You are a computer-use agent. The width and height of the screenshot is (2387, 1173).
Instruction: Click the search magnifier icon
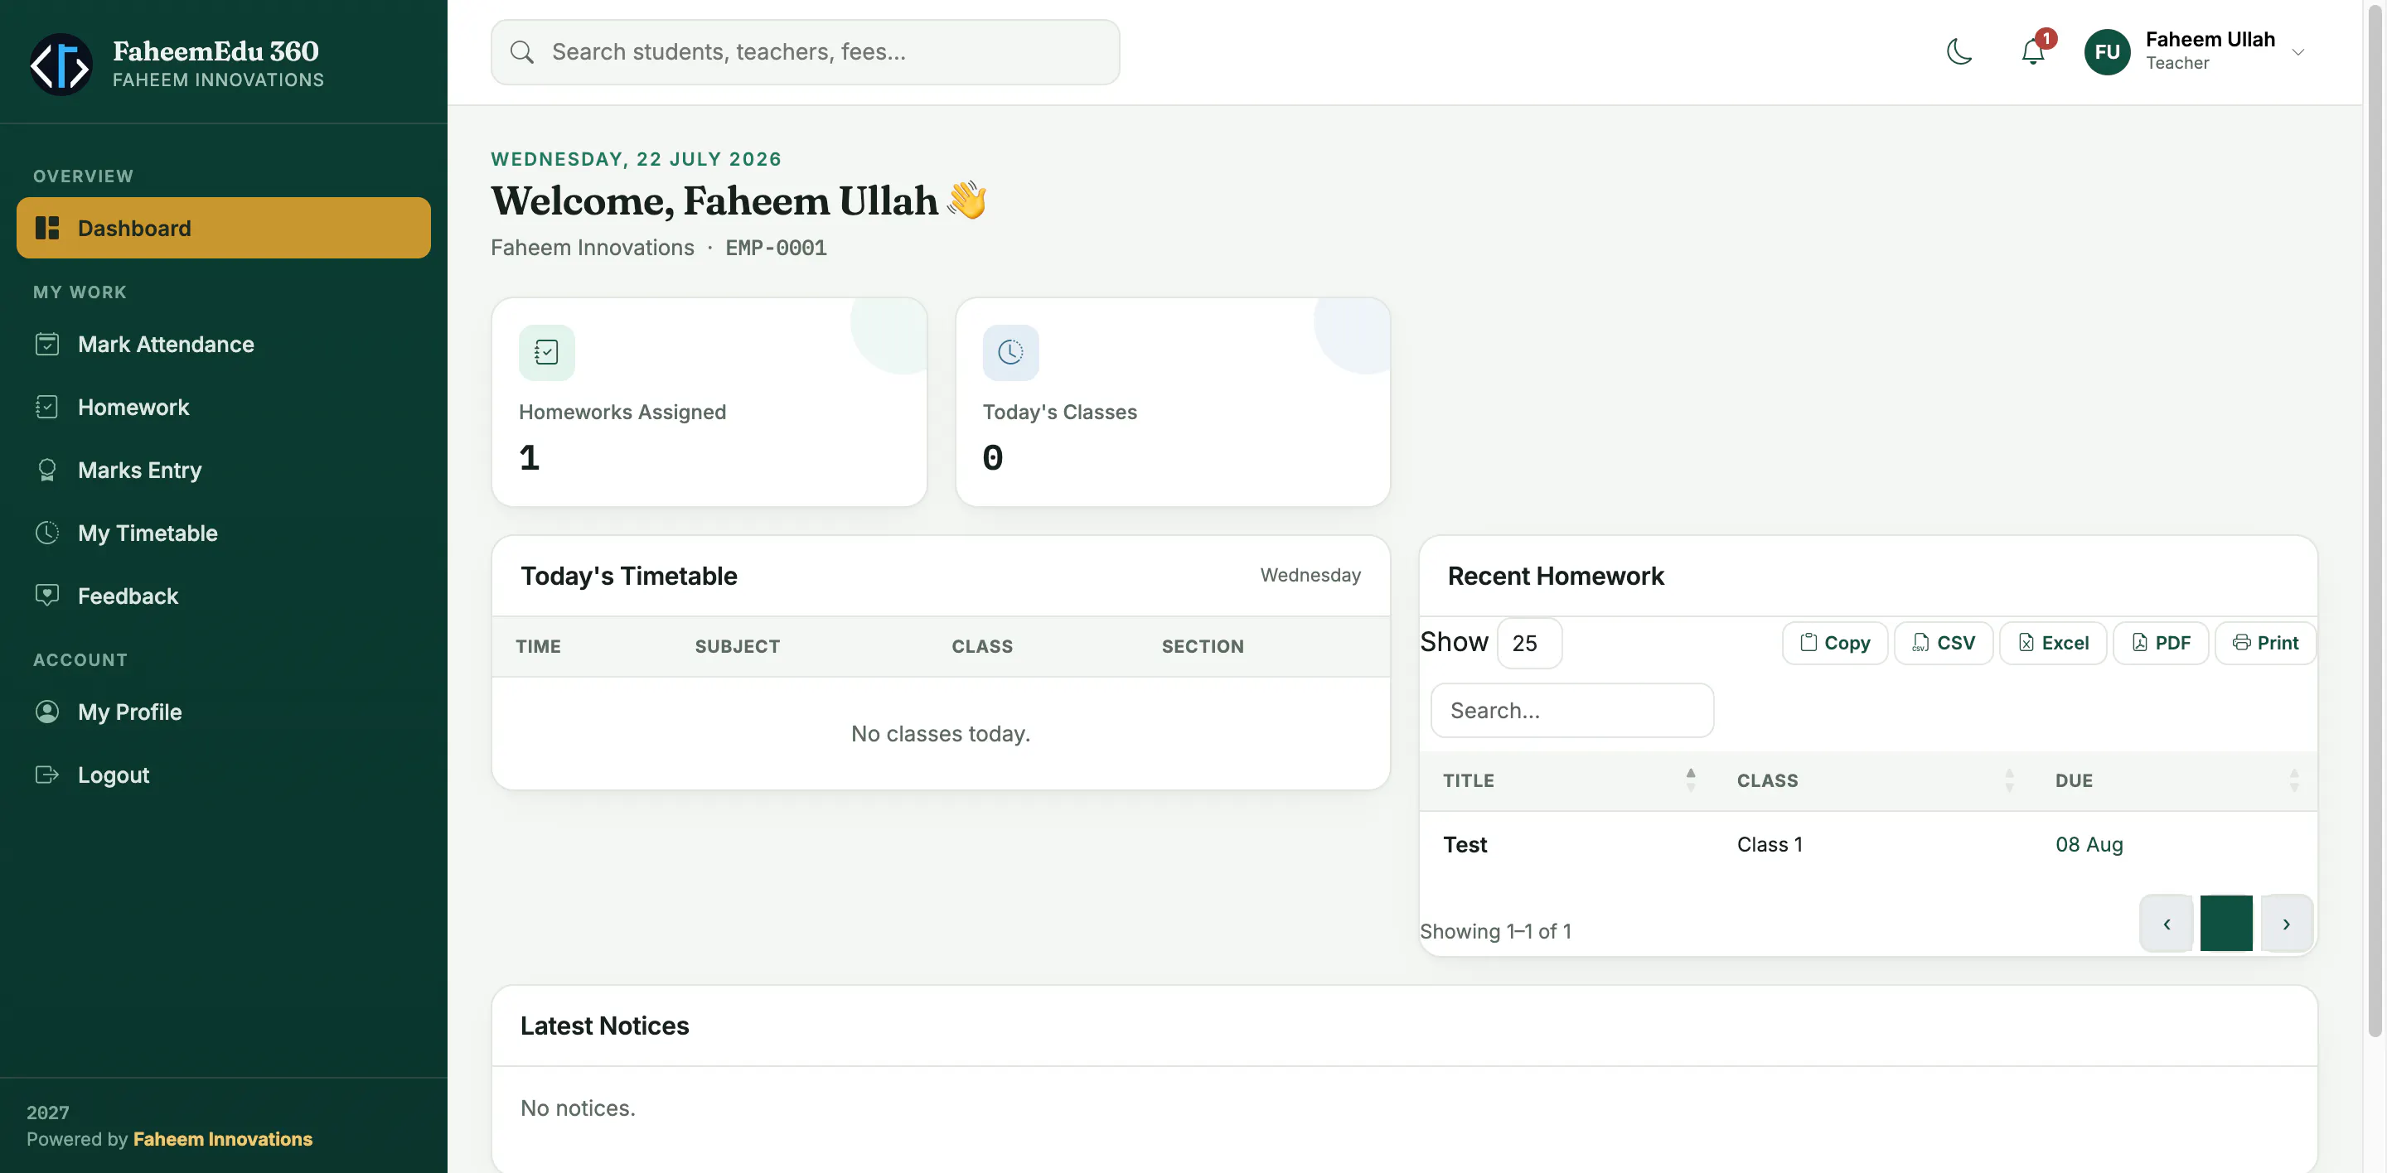pos(523,52)
